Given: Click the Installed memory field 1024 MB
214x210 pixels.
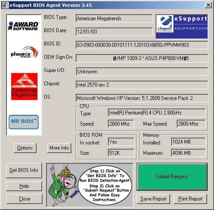Looking at the screenshot, I should (188, 142).
